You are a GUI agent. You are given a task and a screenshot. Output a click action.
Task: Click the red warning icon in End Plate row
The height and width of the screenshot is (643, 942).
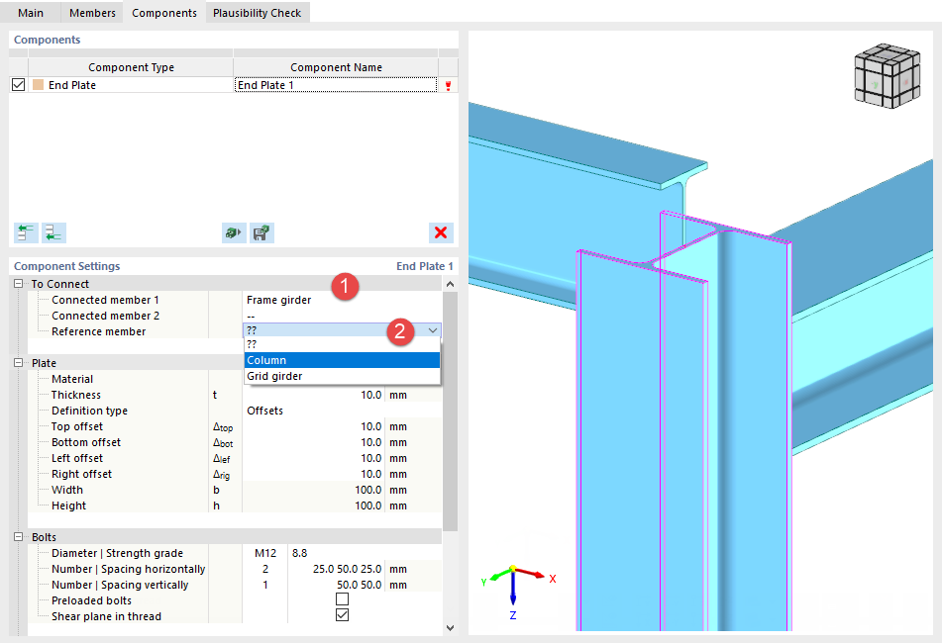pyautogui.click(x=448, y=85)
